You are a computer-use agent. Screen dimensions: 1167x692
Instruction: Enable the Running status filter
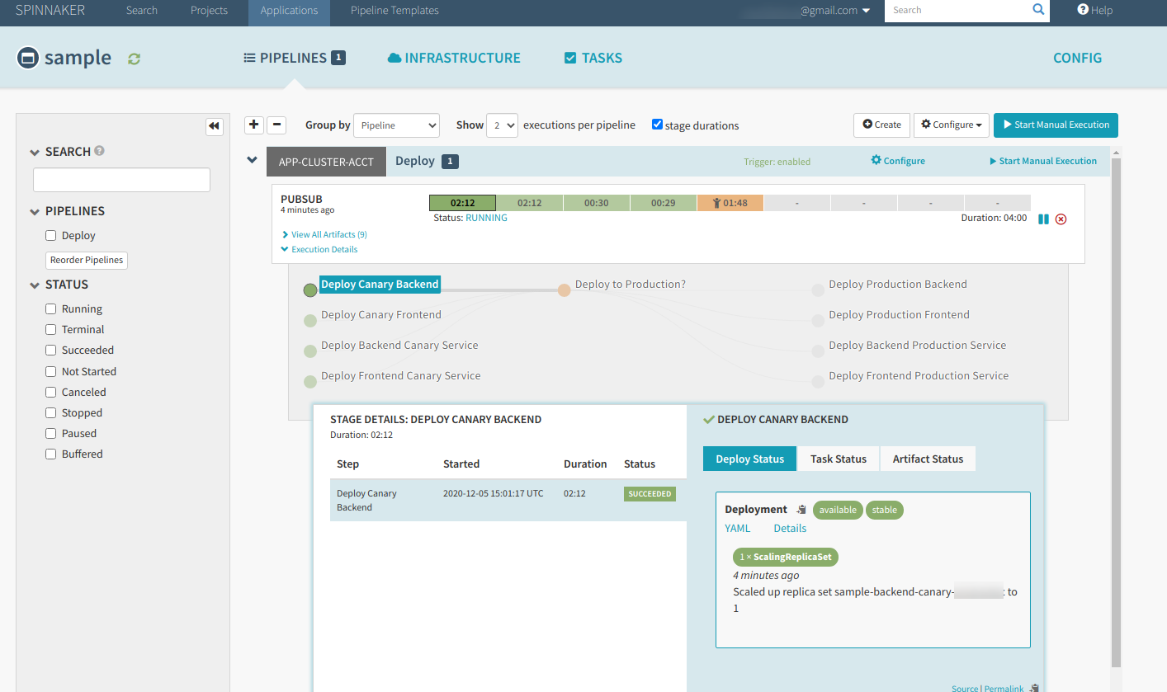[x=50, y=308]
